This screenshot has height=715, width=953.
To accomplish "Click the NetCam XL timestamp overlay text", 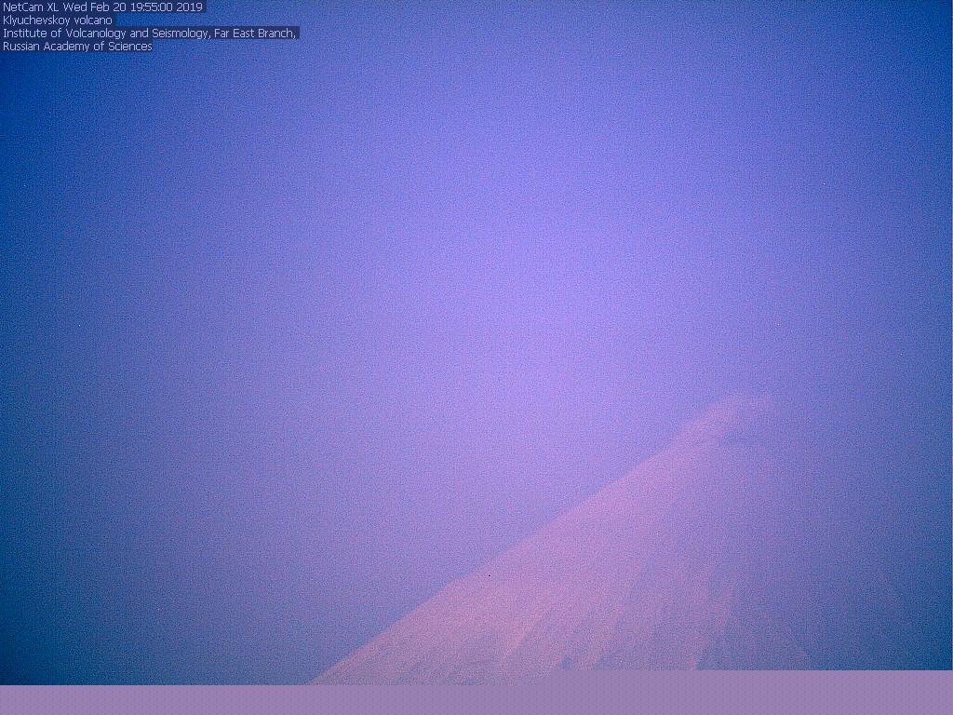I will coord(102,7).
